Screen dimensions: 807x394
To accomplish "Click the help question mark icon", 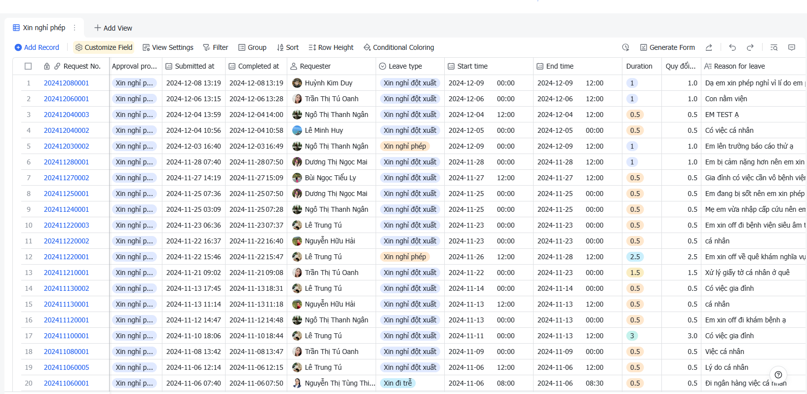I will click(778, 375).
